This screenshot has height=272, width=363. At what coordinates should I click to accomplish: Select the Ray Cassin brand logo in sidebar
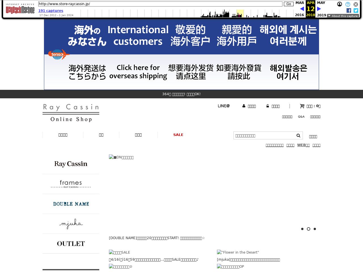coord(71,164)
